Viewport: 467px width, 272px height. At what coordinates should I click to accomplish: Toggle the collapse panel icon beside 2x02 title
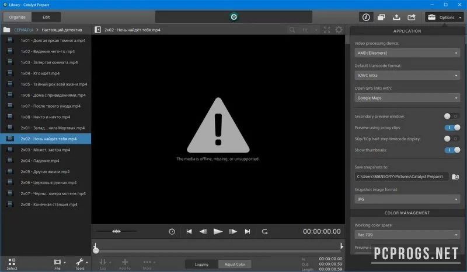97,30
